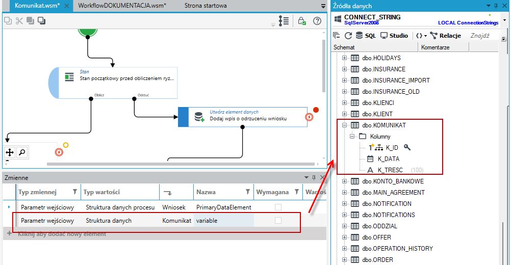
Task: Expand the dbo.INSURANCE_IMPORT table node
Action: tap(344, 81)
